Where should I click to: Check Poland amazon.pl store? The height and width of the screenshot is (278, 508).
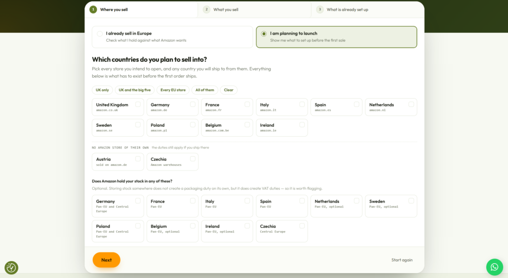(x=172, y=127)
